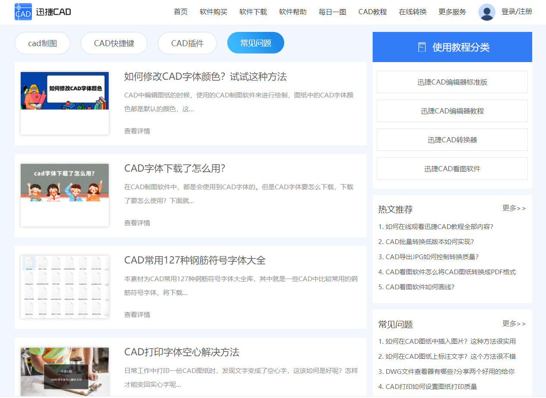Select 在线转换 from the top menu

[x=412, y=12]
